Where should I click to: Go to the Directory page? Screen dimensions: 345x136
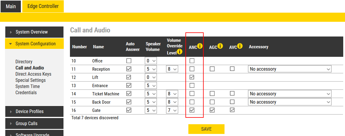[x=24, y=62]
